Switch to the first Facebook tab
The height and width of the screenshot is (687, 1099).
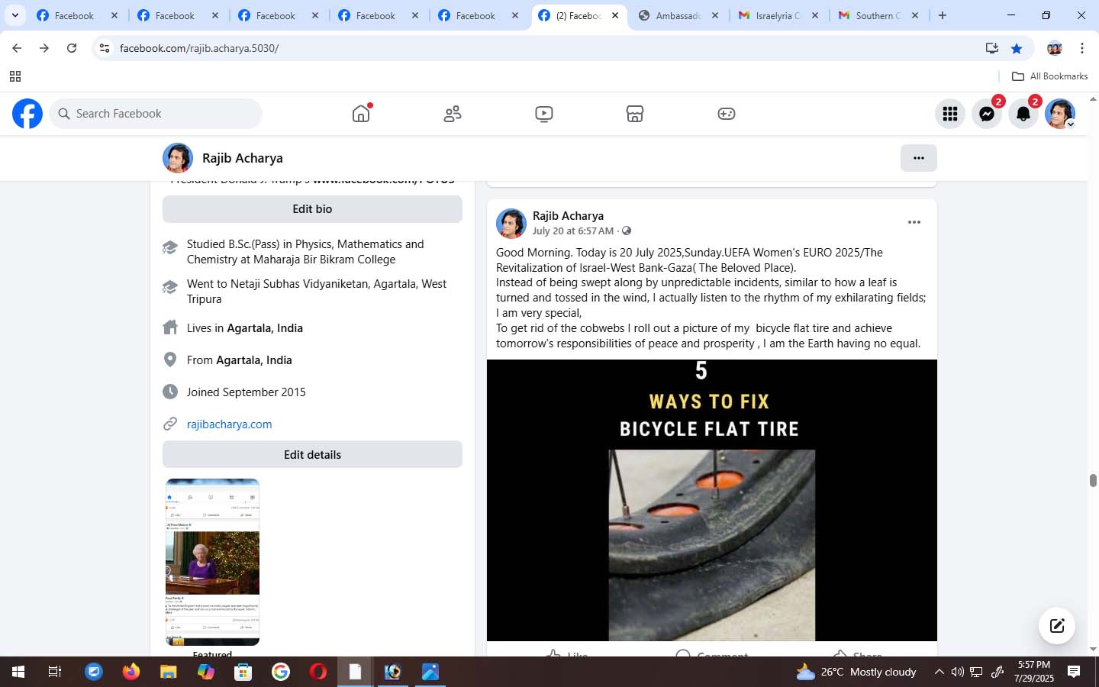pos(76,15)
